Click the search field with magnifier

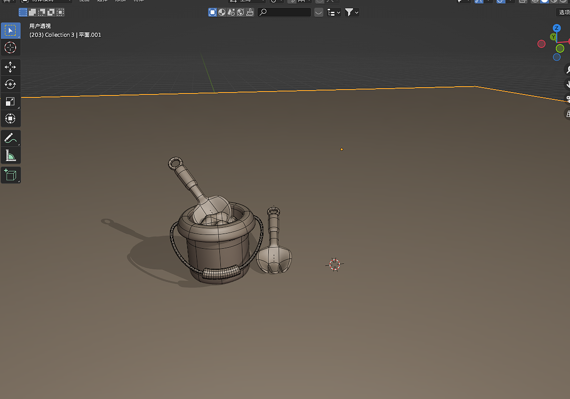[x=285, y=12]
